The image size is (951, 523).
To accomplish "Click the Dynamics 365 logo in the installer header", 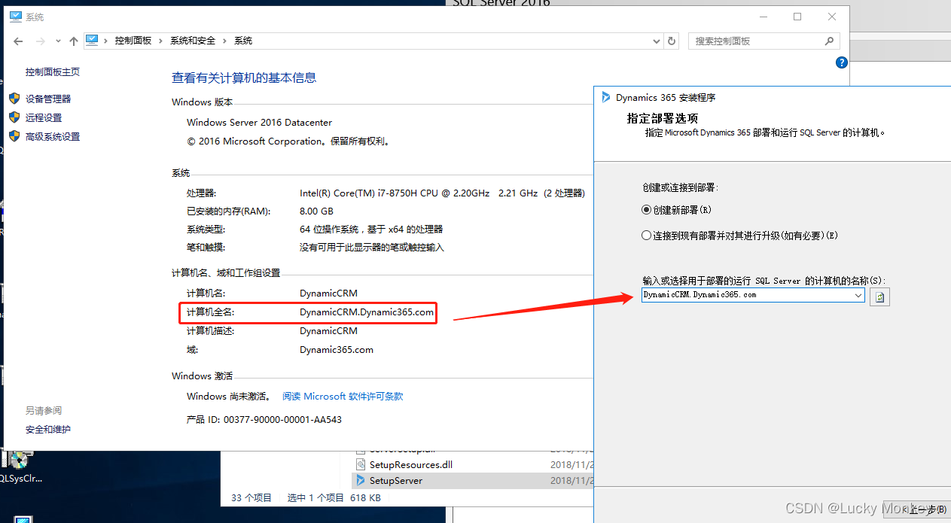I will (607, 96).
